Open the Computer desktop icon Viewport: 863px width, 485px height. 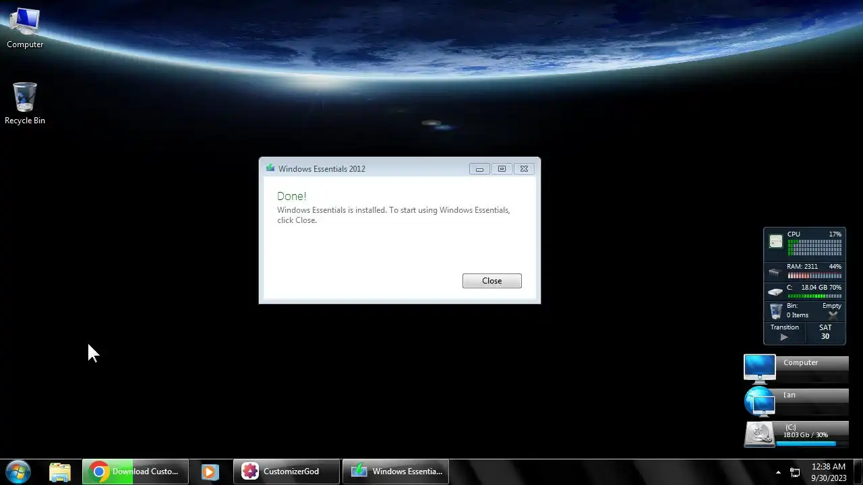pos(25,28)
